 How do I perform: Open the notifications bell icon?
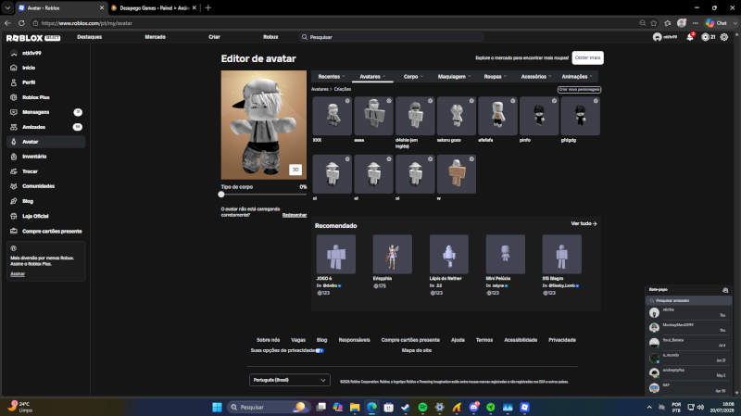690,37
